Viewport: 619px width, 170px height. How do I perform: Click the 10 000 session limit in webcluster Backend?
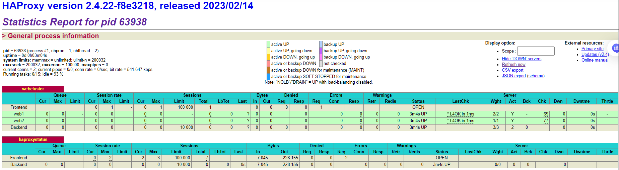tap(187, 127)
